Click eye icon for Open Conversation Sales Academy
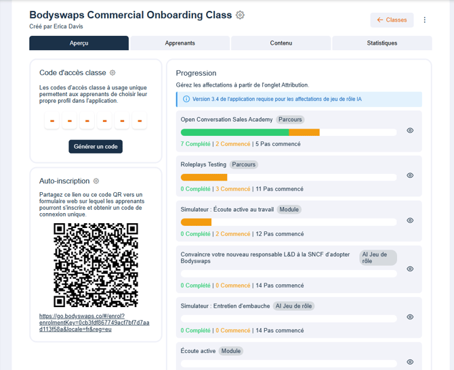 (x=410, y=131)
